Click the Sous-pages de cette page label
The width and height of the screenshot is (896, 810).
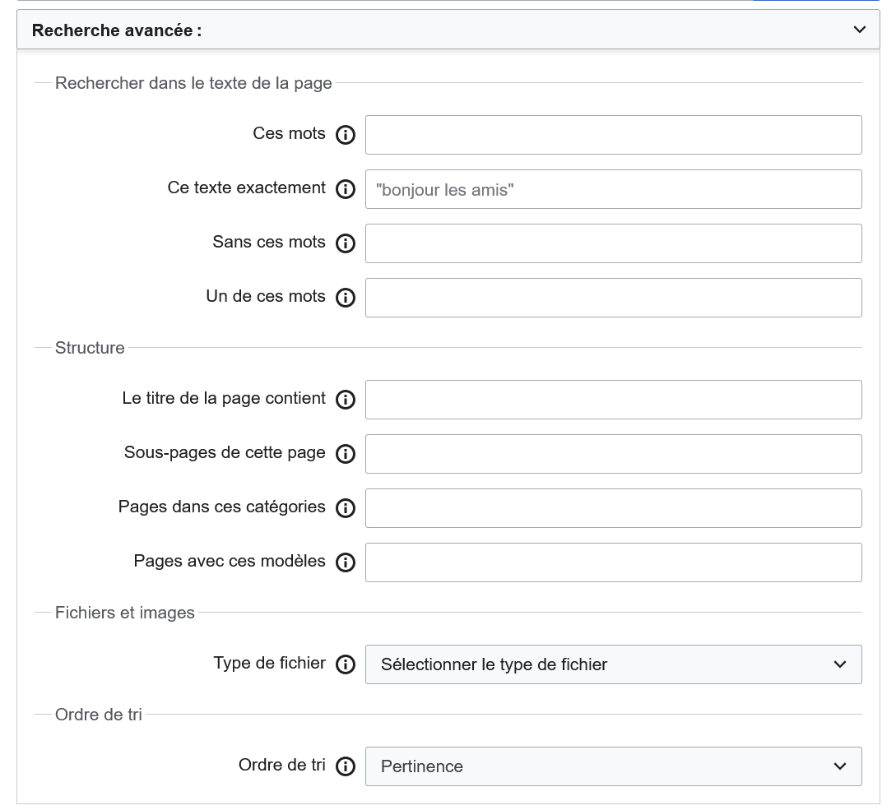click(225, 452)
